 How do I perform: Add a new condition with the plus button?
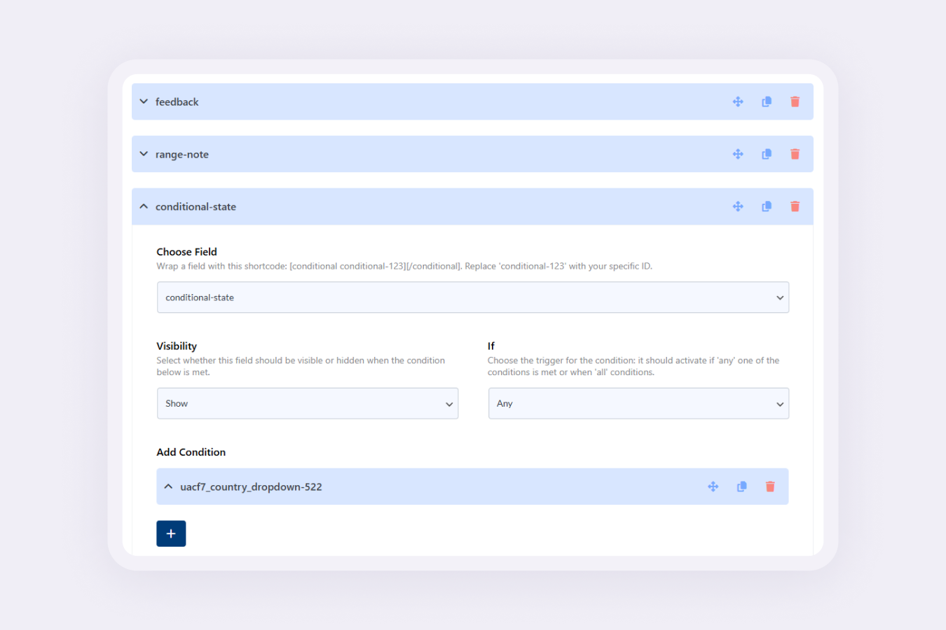[x=171, y=533]
